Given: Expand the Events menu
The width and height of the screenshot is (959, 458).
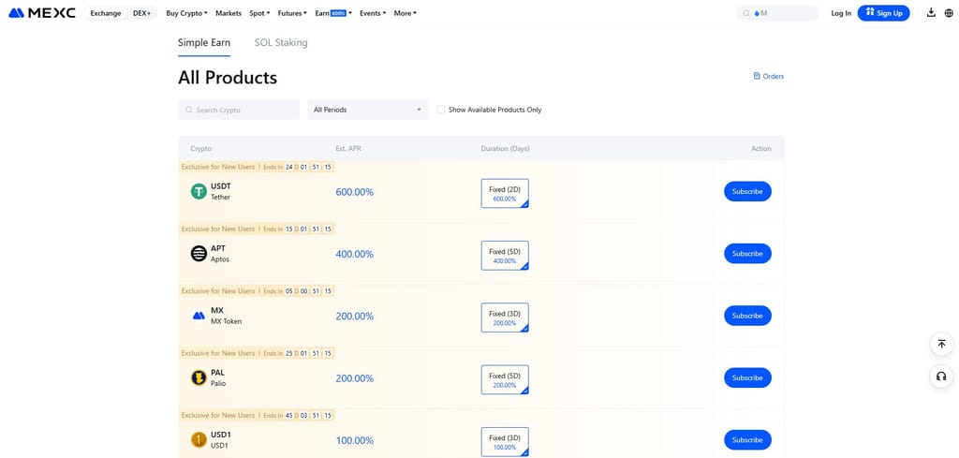Looking at the screenshot, I should (x=373, y=13).
